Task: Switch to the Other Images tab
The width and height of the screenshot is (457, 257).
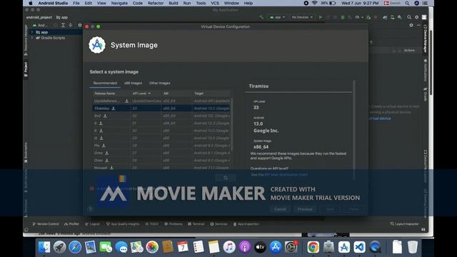Action: click(160, 83)
